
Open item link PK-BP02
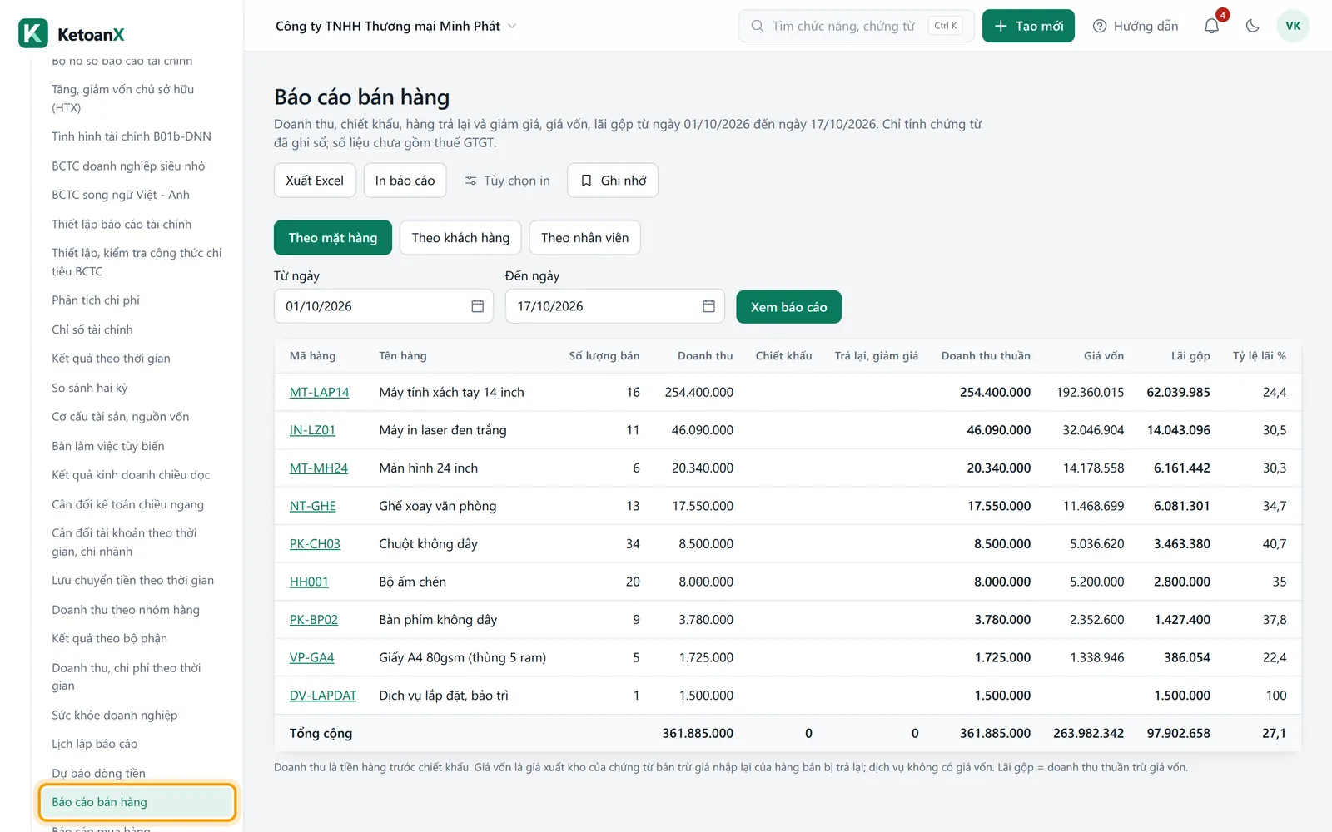313,620
